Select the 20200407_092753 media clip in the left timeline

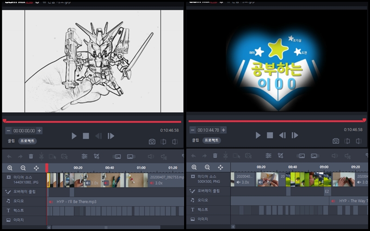pos(166,180)
